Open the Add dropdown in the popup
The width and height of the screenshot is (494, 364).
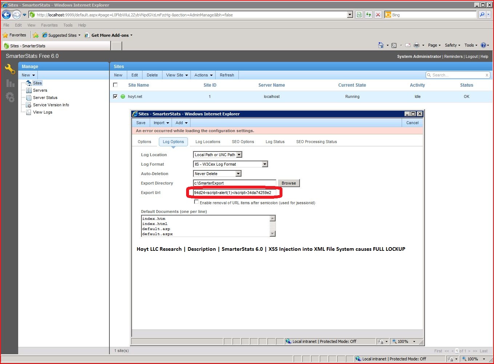point(181,123)
